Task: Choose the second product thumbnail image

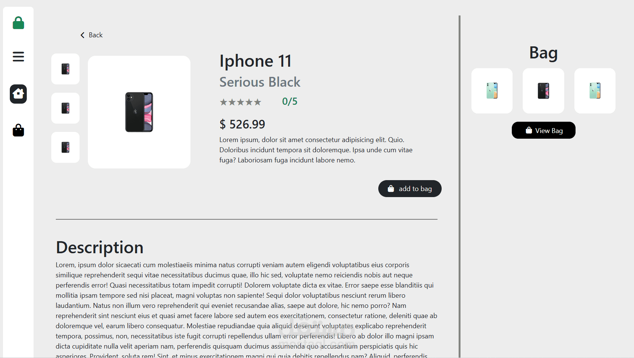Action: [65, 108]
